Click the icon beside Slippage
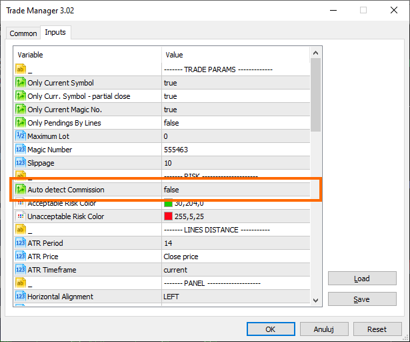This screenshot has width=410, height=342. [x=20, y=163]
